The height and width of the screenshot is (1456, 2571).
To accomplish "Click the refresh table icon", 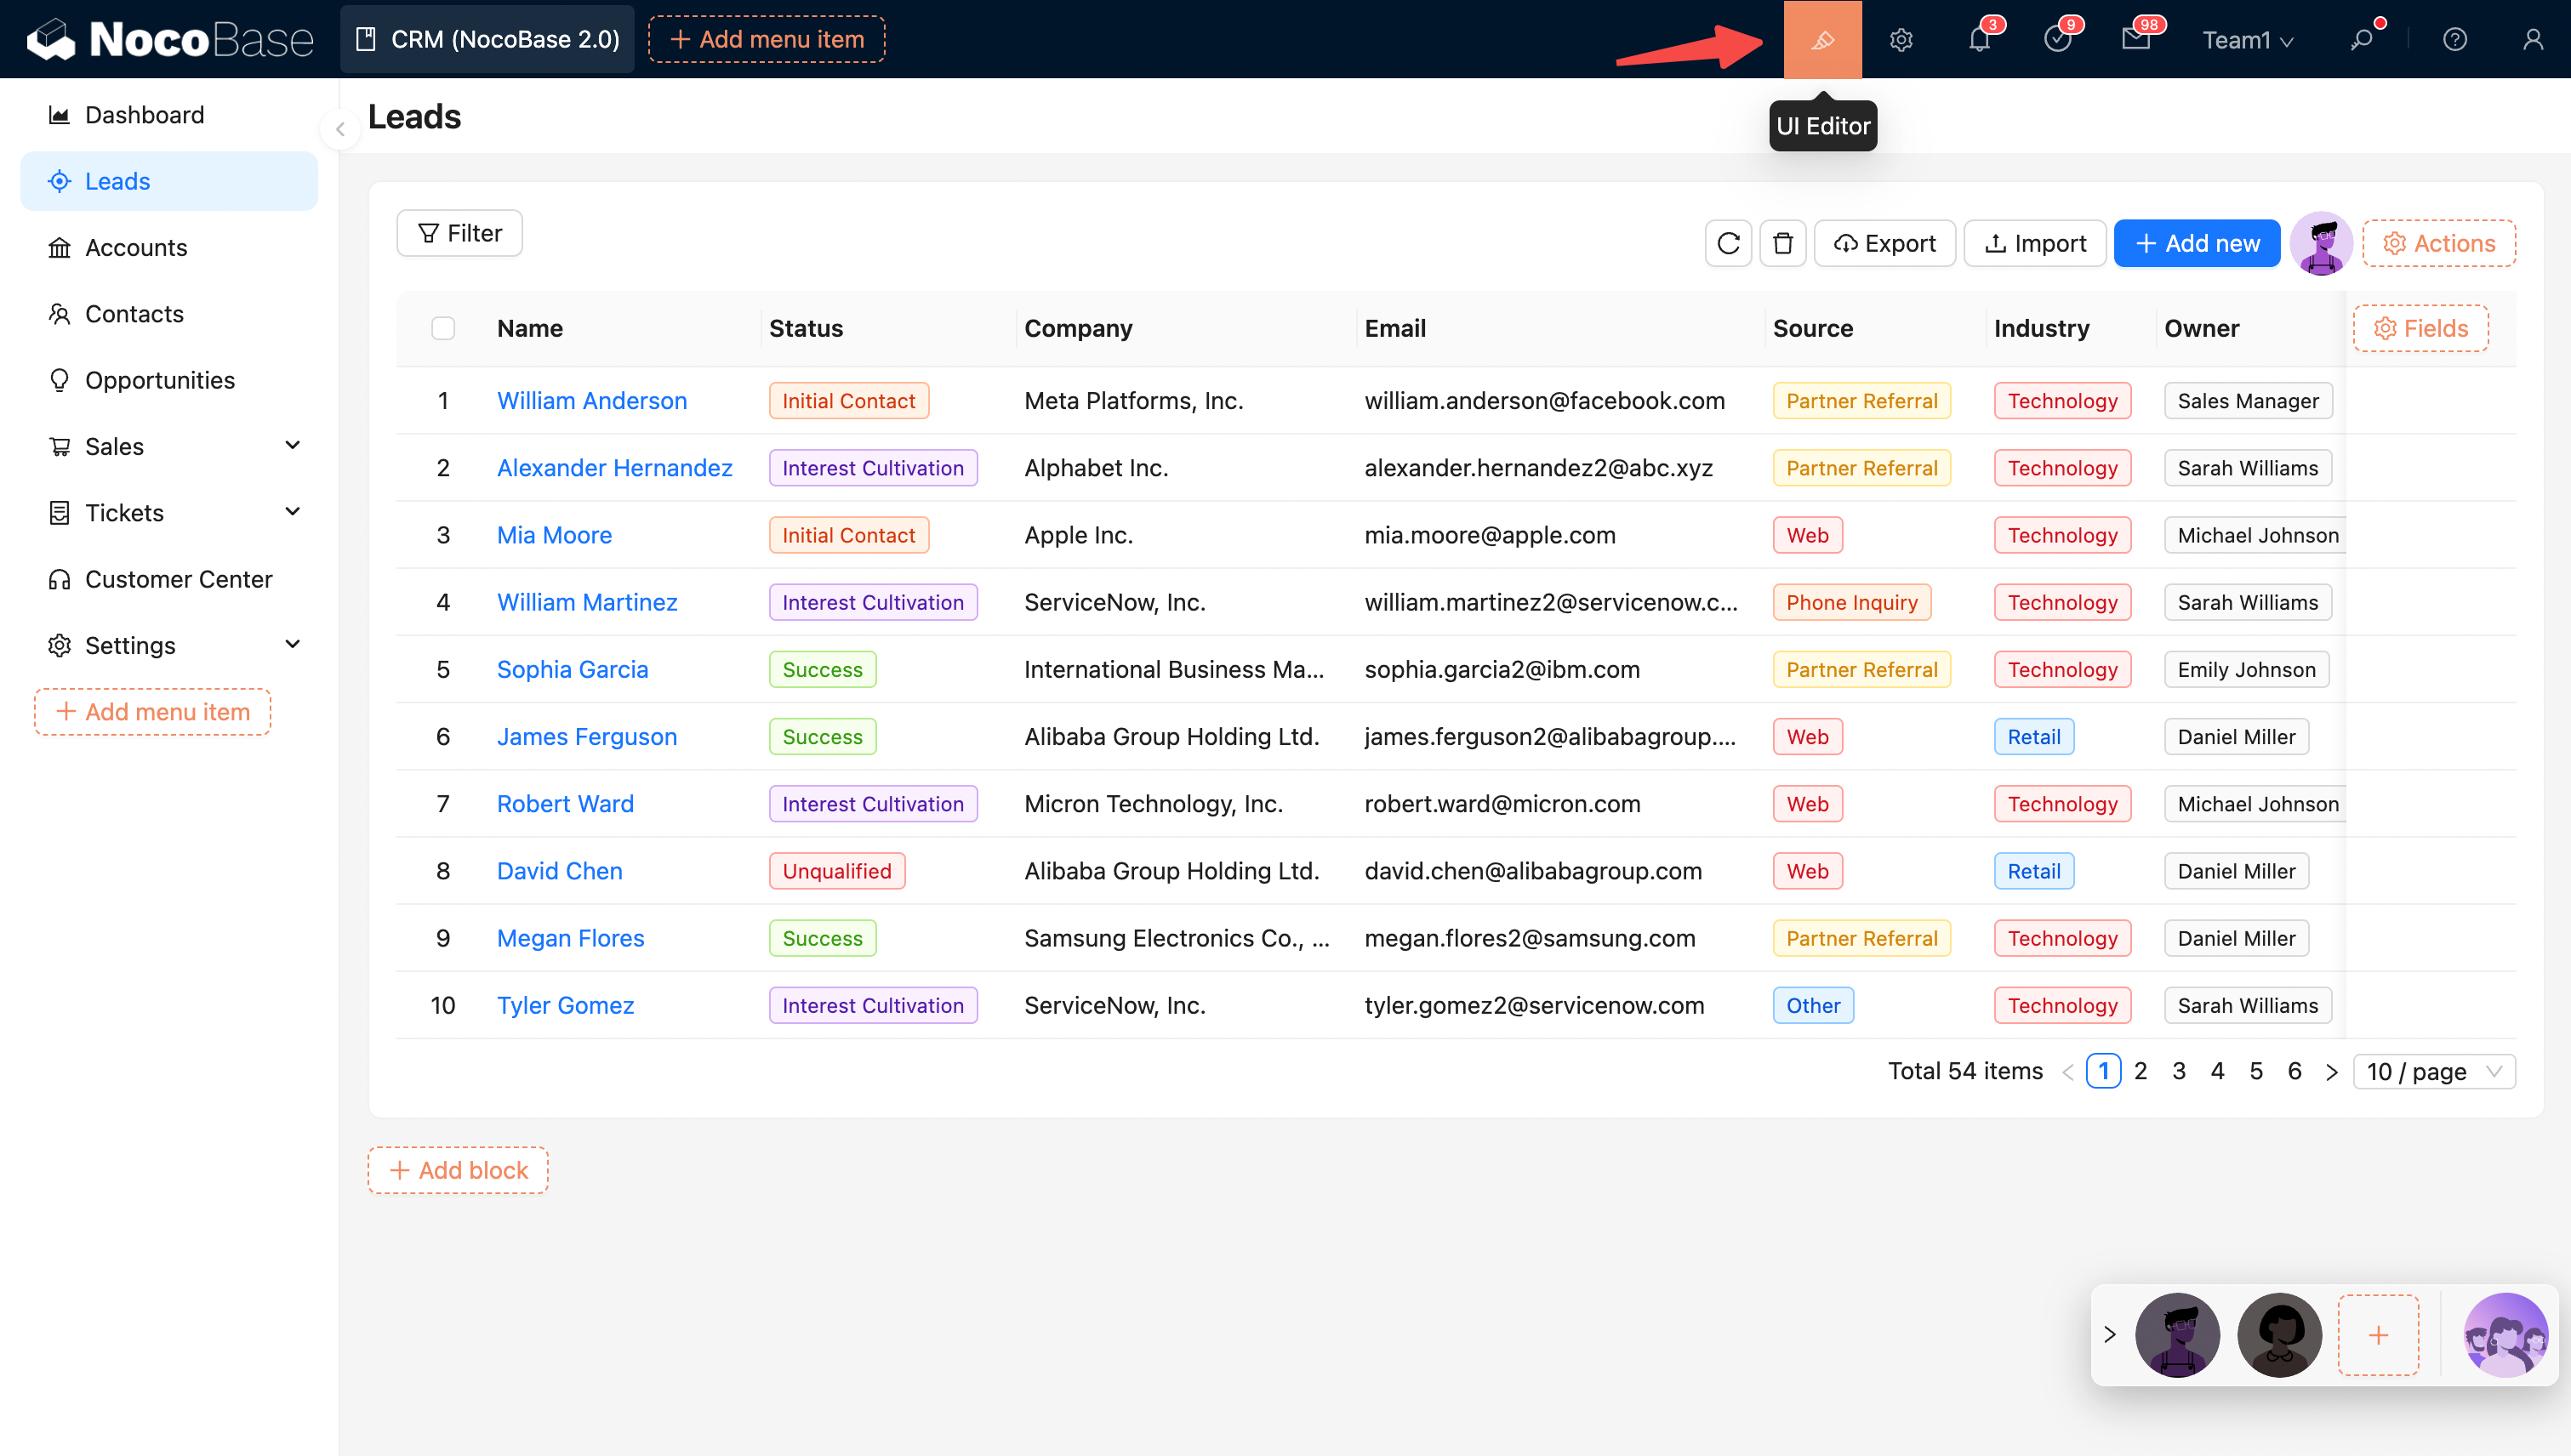I will [1728, 243].
